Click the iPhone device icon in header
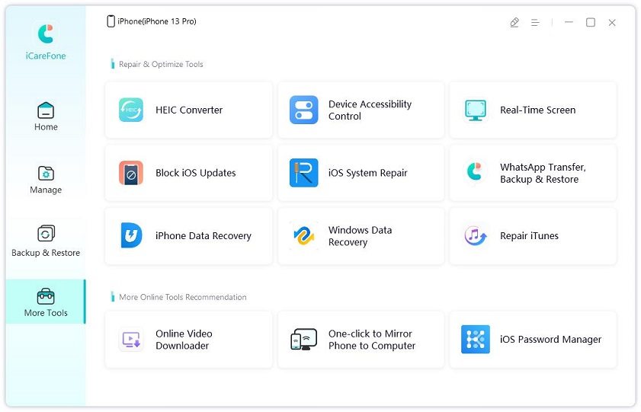This screenshot has width=641, height=412. coord(111,21)
